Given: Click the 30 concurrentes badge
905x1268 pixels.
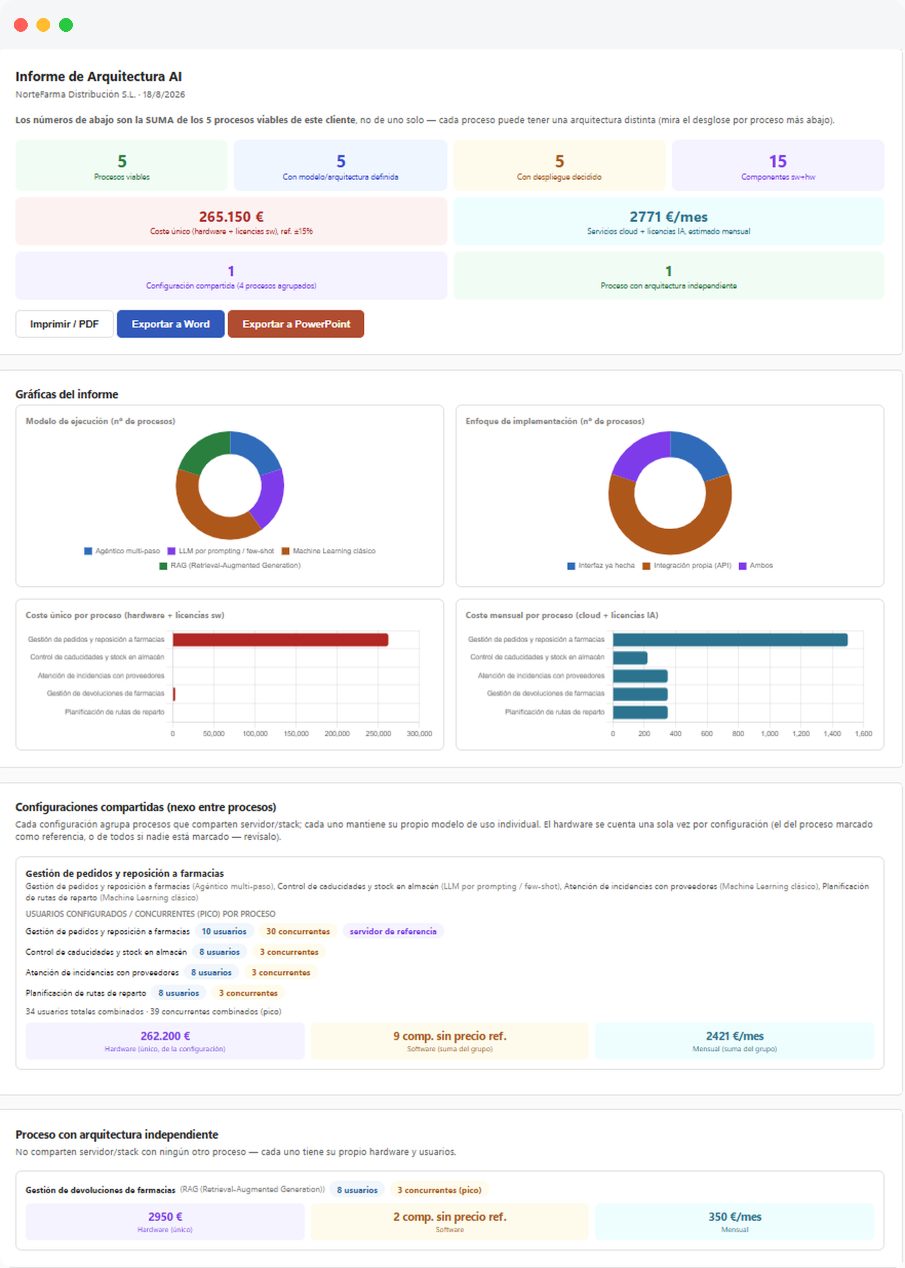Looking at the screenshot, I should click(x=298, y=931).
